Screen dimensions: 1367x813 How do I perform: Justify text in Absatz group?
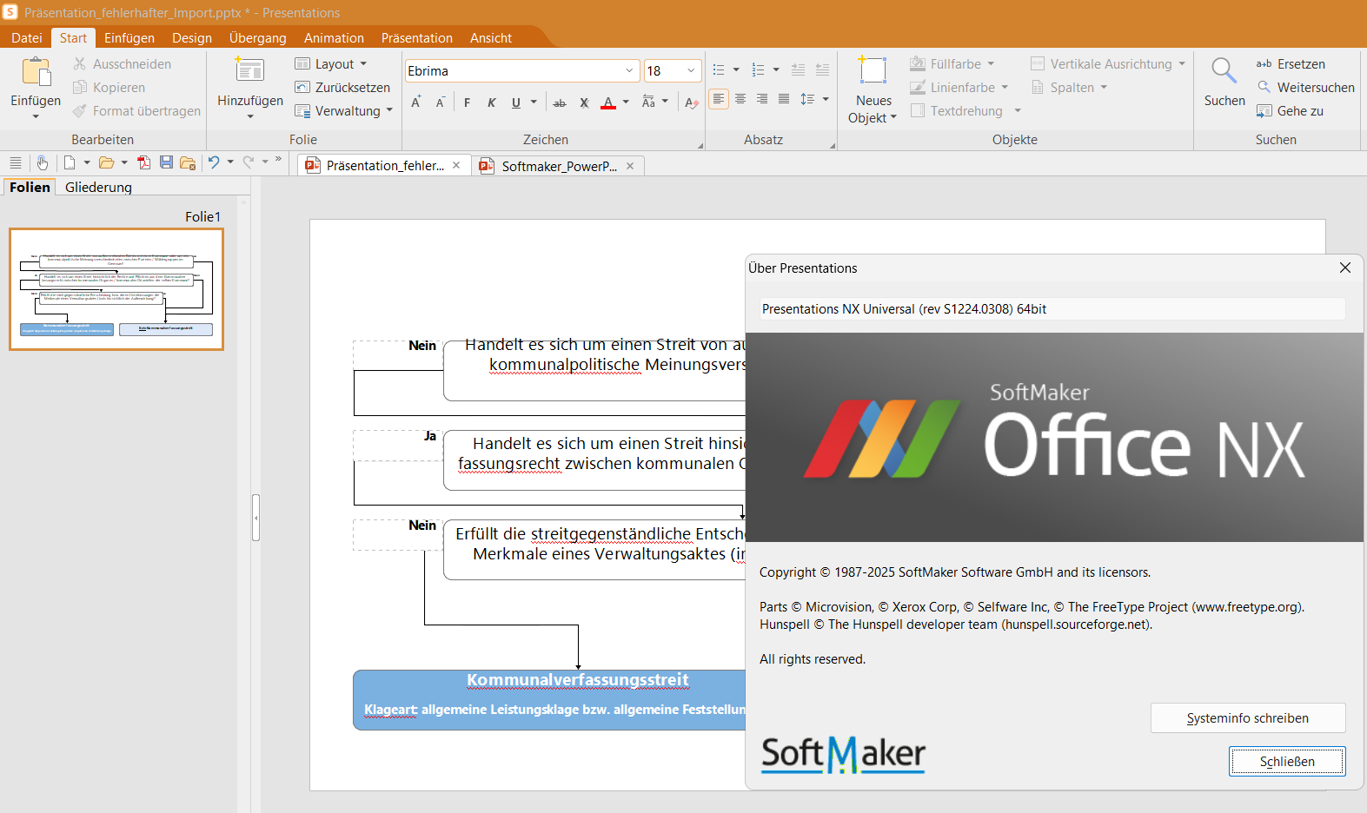[784, 99]
